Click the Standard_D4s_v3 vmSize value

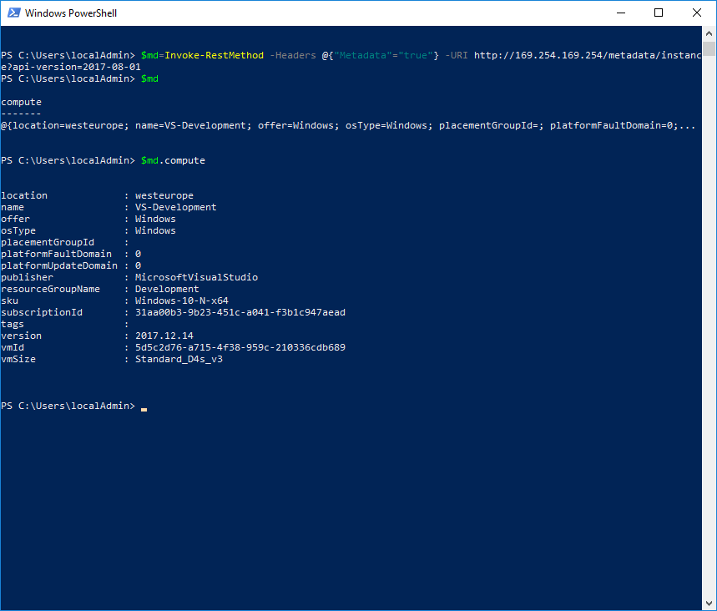tap(179, 359)
